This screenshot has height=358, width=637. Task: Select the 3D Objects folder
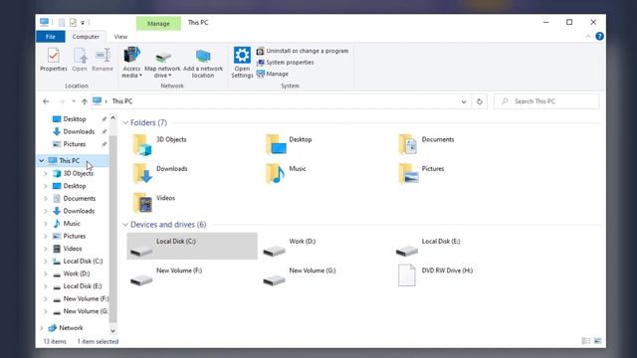tap(160, 145)
